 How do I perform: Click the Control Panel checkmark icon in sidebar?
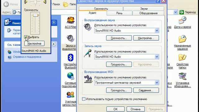(x=8, y=22)
